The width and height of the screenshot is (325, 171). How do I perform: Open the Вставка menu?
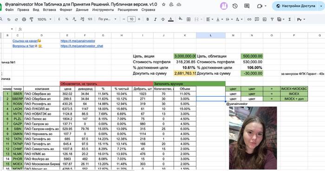(x=49, y=10)
